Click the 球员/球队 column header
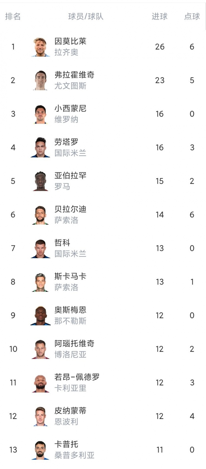Image resolution: width=206 pixels, height=469 pixels. [86, 16]
